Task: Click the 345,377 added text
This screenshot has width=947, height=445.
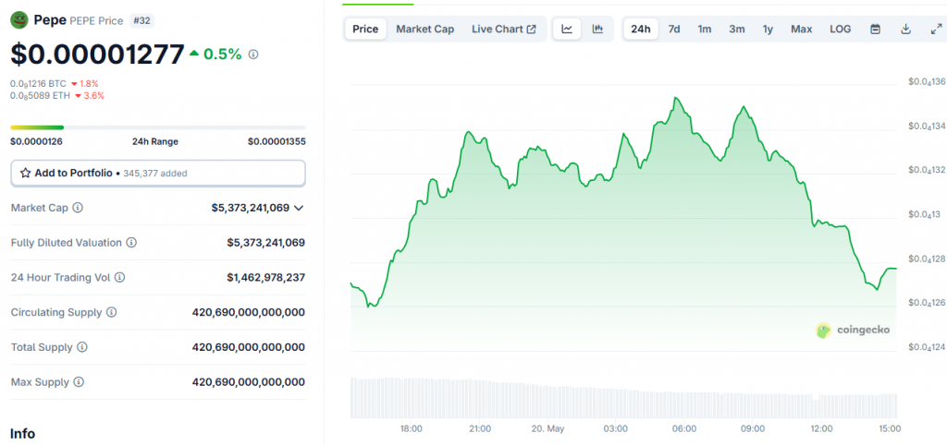Action: point(155,173)
